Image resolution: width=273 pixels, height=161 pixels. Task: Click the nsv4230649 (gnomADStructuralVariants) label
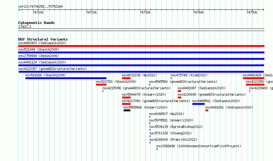click(x=212, y=94)
